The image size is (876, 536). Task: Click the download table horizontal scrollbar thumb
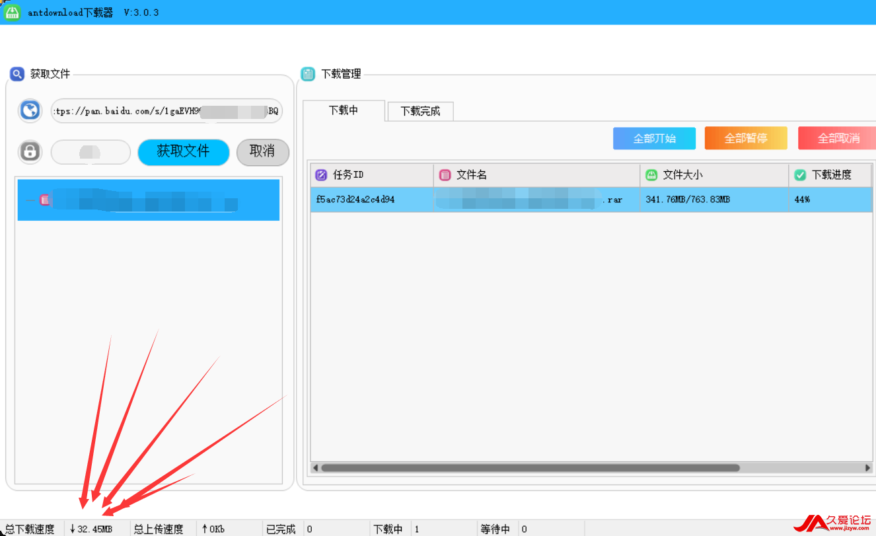[x=530, y=468]
